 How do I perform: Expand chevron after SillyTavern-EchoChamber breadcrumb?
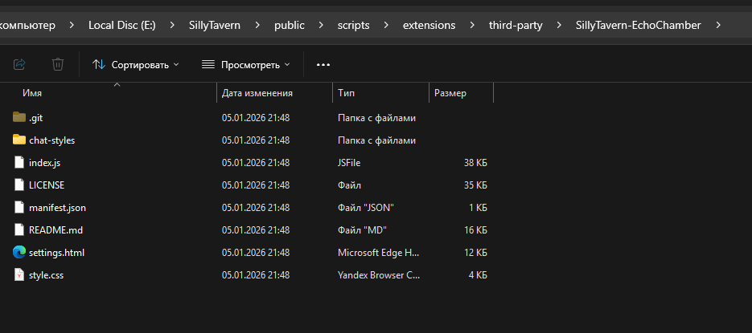coord(717,25)
